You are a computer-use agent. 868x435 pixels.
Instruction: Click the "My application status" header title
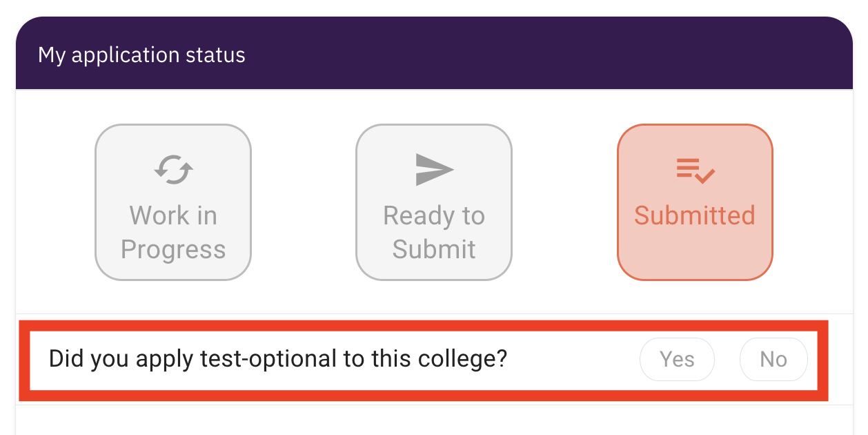click(141, 55)
